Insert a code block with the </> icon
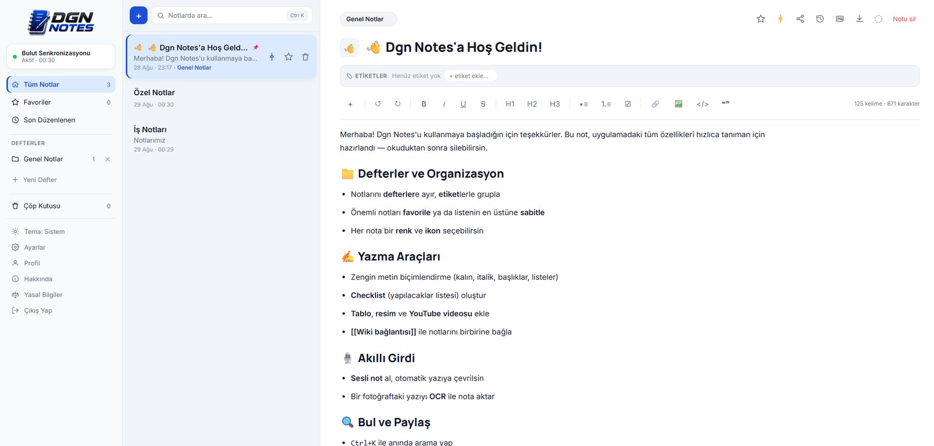 point(703,104)
